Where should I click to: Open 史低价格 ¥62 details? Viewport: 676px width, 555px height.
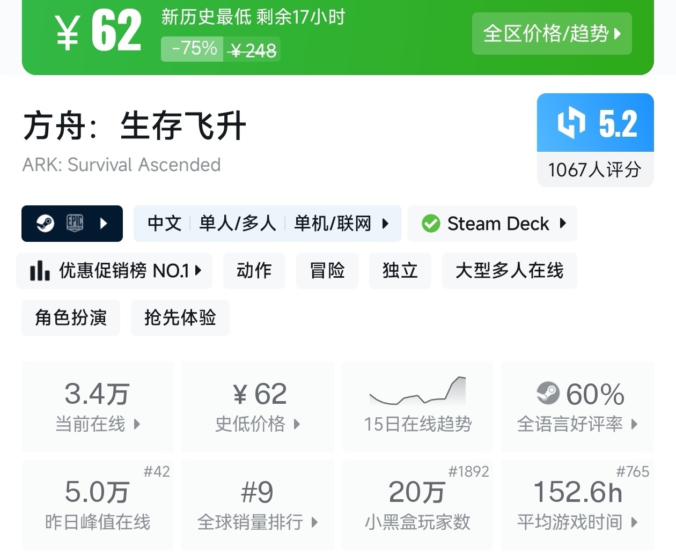258,406
